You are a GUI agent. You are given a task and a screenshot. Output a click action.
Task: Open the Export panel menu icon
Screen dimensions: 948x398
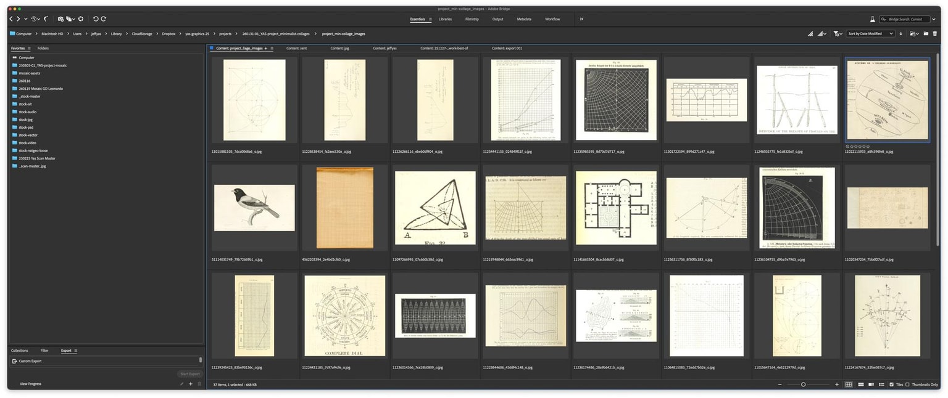[75, 351]
